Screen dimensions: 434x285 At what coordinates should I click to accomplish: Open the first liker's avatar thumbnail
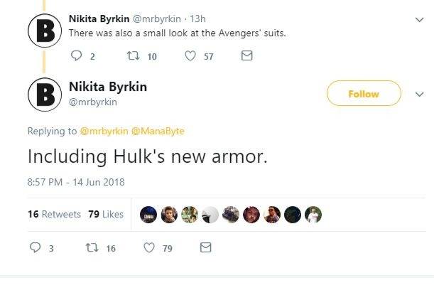pos(149,214)
